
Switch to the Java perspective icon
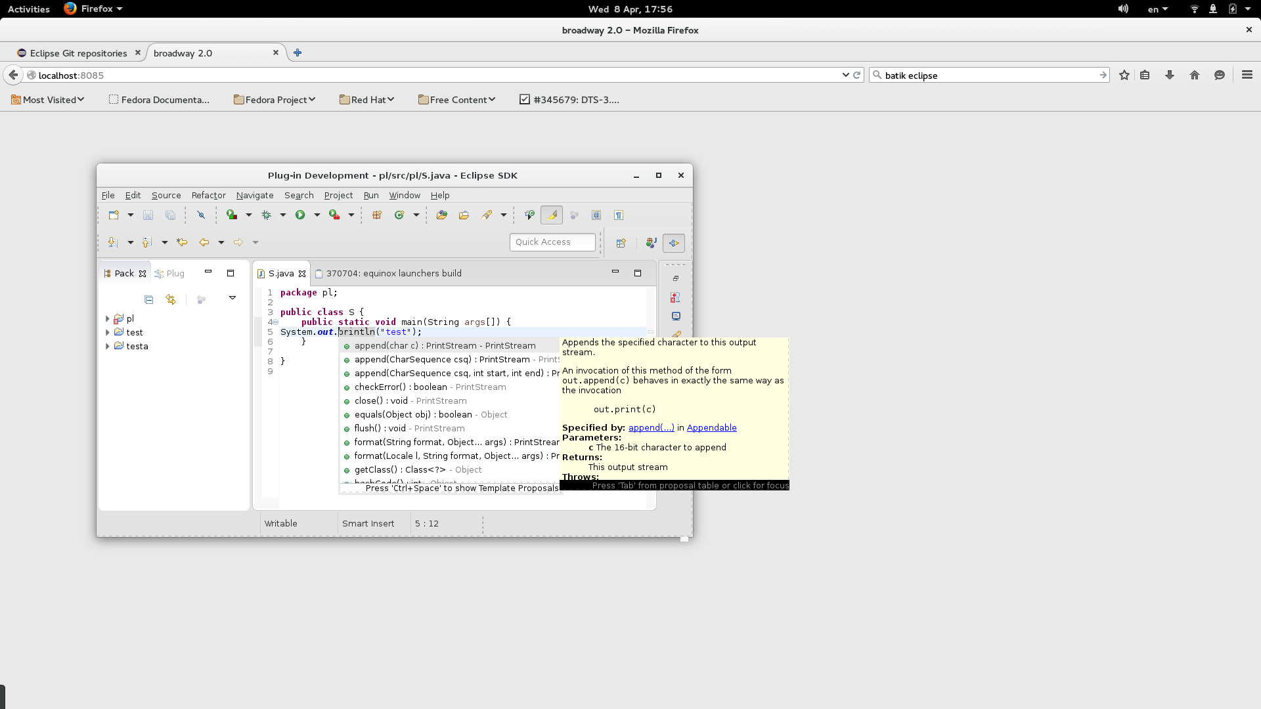tap(651, 243)
